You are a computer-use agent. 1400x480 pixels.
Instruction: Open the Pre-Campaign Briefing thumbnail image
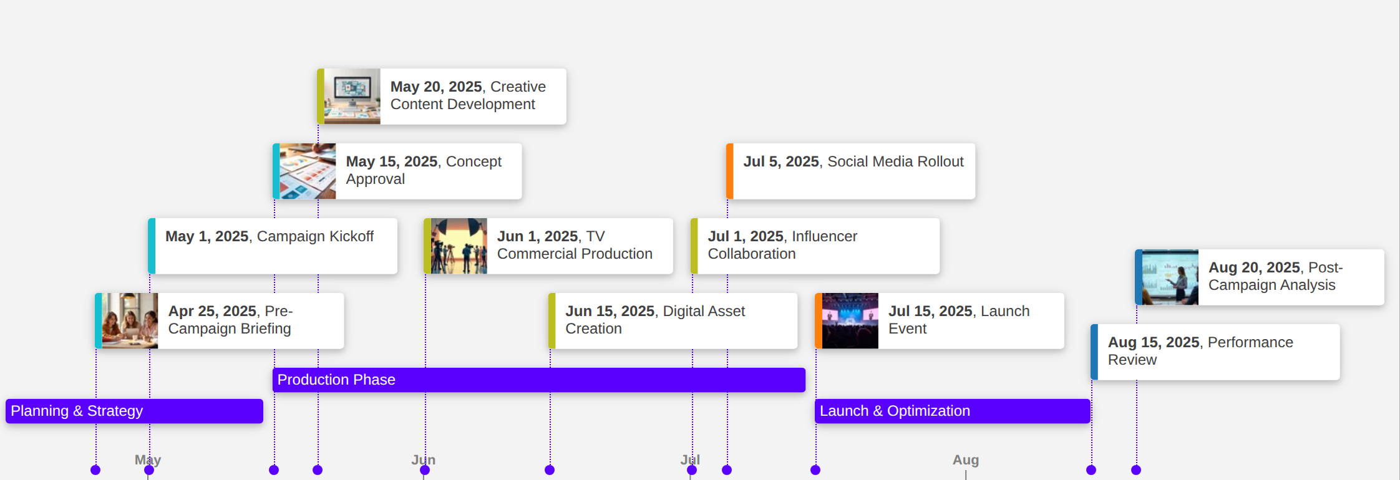[130, 320]
